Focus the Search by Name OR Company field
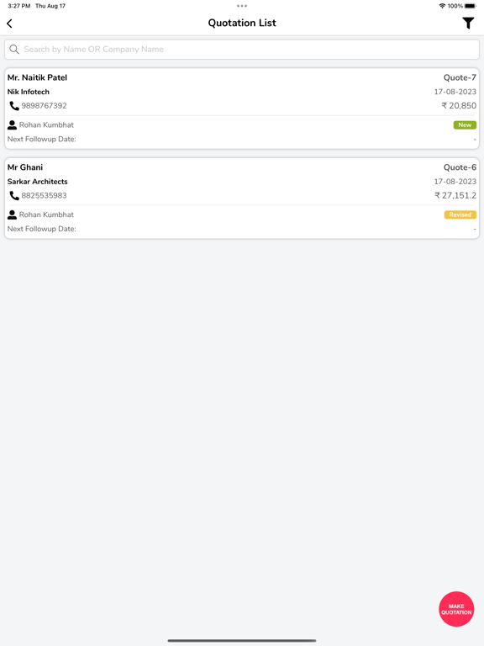The height and width of the screenshot is (646, 484). 242,50
